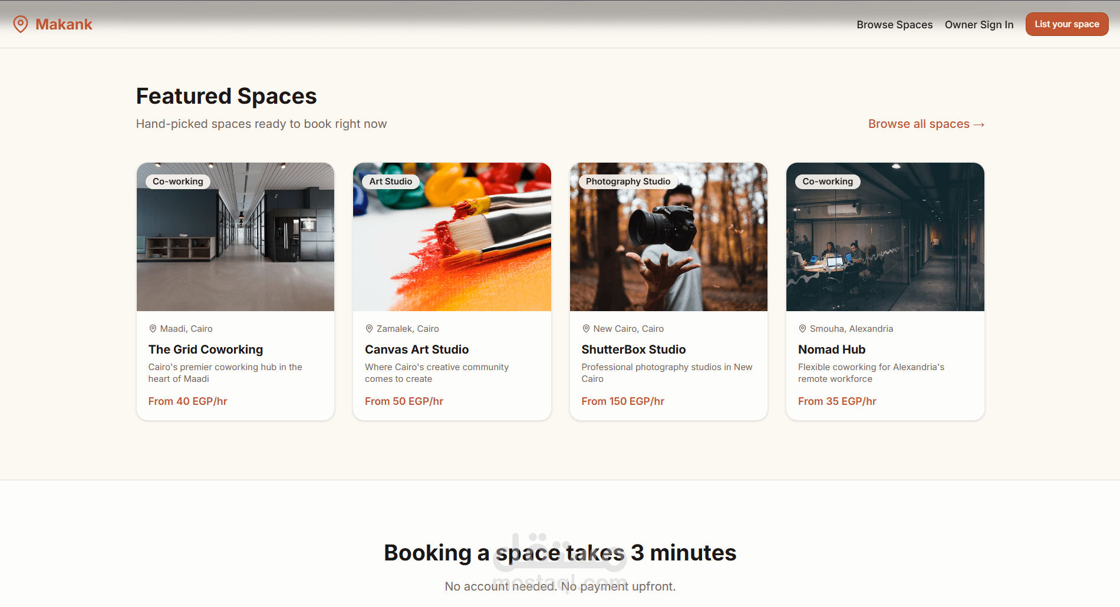Click the 'New Cairo, Cairo' location text

[x=628, y=329]
